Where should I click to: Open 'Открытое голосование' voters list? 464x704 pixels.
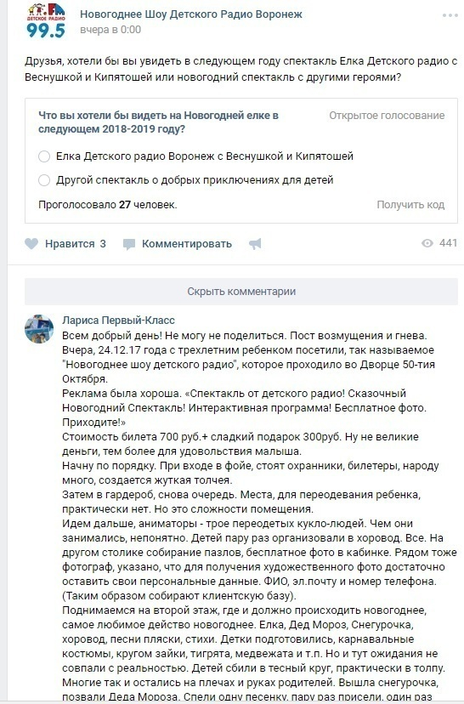pyautogui.click(x=387, y=116)
